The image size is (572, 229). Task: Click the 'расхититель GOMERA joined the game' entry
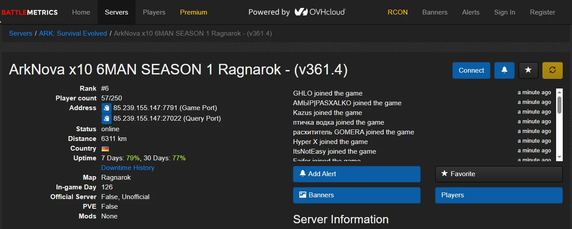pos(354,132)
